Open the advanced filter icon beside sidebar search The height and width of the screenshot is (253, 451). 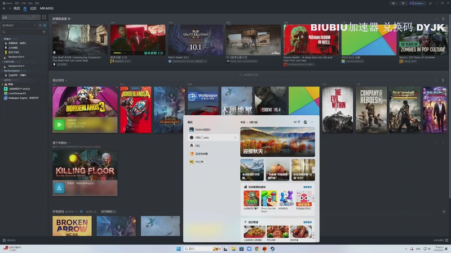coord(44,32)
